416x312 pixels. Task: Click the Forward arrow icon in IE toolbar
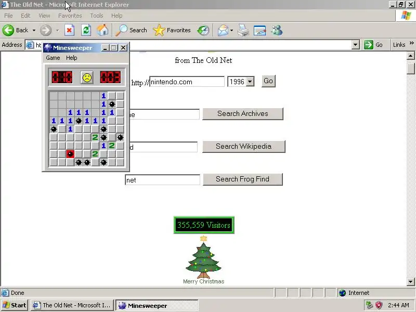46,30
